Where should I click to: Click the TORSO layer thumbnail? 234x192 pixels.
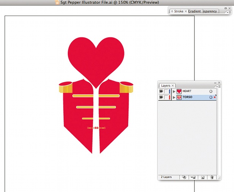click(179, 97)
